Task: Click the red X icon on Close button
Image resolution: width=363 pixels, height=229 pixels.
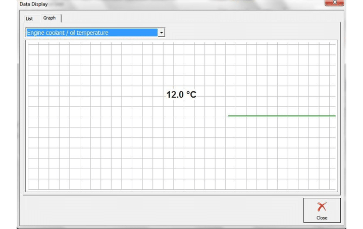Action: (x=322, y=207)
